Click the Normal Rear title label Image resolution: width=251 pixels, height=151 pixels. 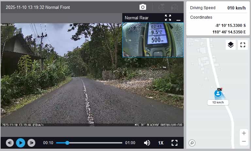(x=137, y=18)
